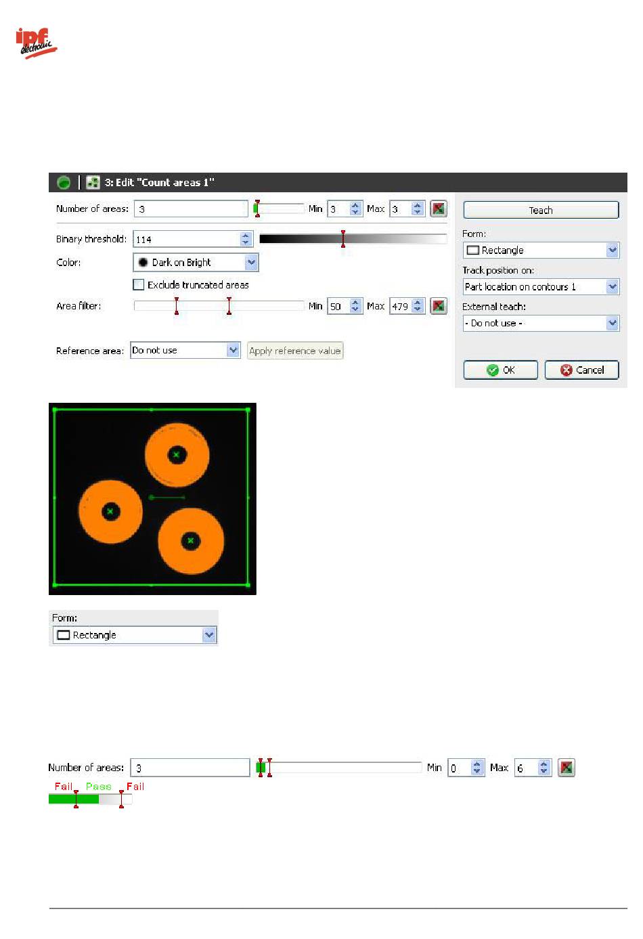The image size is (643, 939).
Task: Click the green rectangle's top-right corner handle
Action: 248,410
